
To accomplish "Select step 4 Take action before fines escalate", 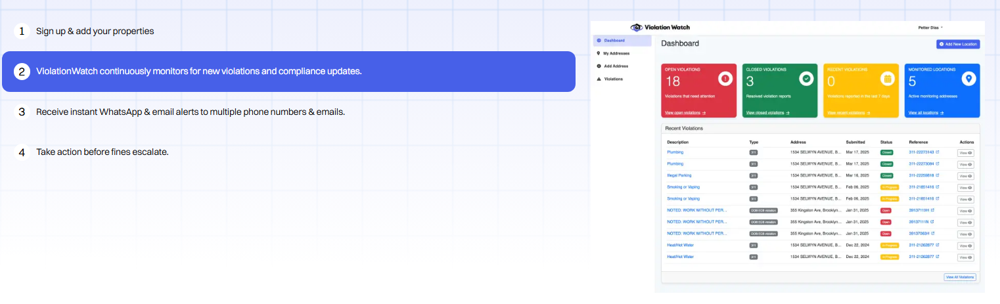I will (92, 152).
